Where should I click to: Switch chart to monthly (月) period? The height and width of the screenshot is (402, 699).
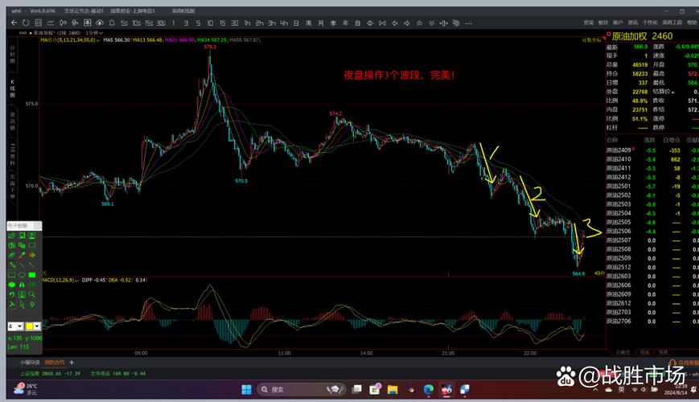tap(320, 23)
